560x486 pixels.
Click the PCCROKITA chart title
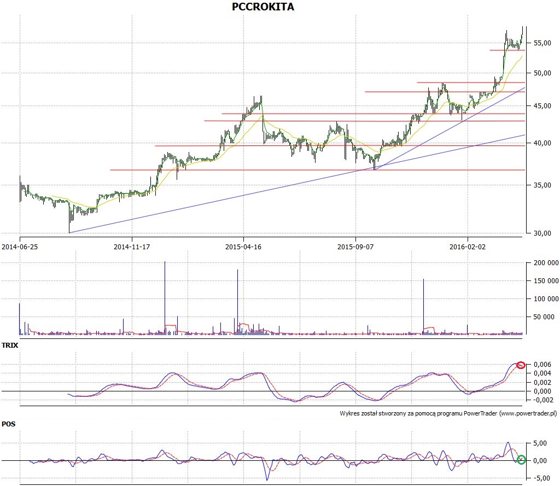click(x=263, y=7)
